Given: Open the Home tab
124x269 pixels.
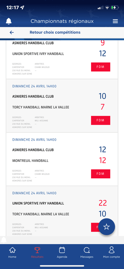Looking at the screenshot, I should coord(12,252).
